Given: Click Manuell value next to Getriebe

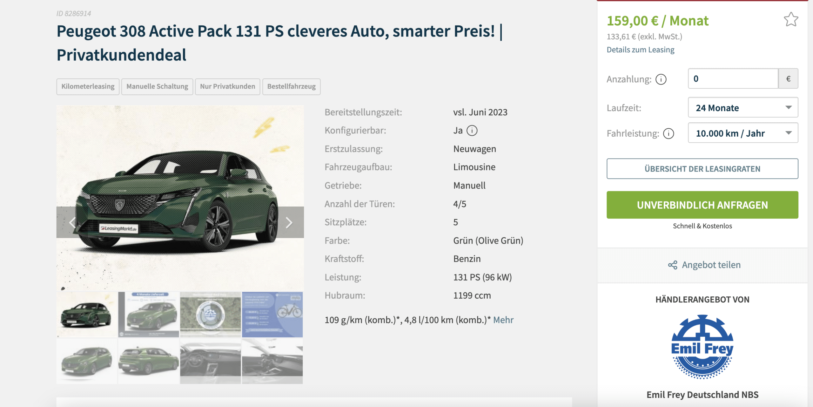Looking at the screenshot, I should click(x=469, y=185).
